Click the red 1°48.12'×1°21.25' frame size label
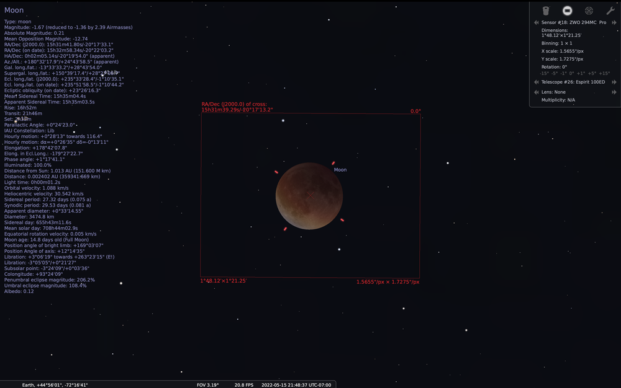621x388 pixels. [224, 281]
